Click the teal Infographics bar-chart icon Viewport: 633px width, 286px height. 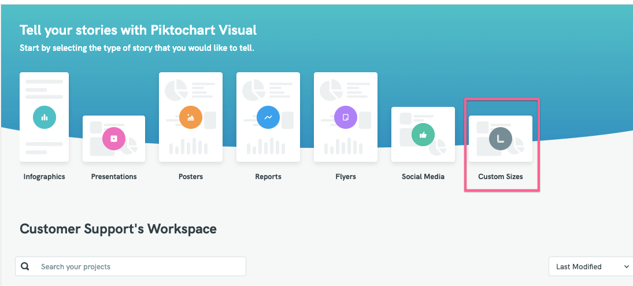(45, 117)
